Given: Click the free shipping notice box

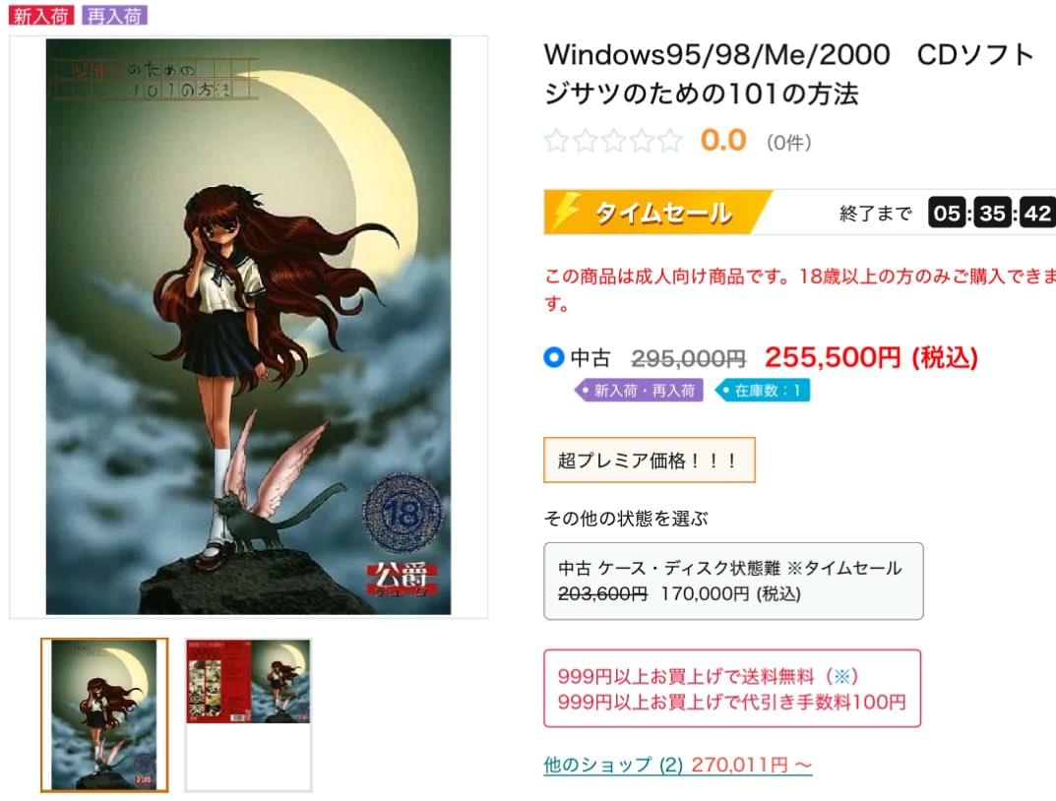Looking at the screenshot, I should [x=732, y=689].
